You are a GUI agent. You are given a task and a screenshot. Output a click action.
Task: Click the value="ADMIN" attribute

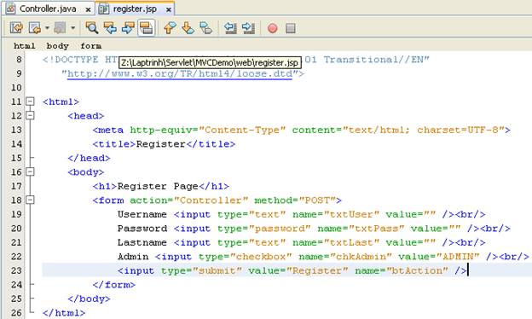coord(439,257)
